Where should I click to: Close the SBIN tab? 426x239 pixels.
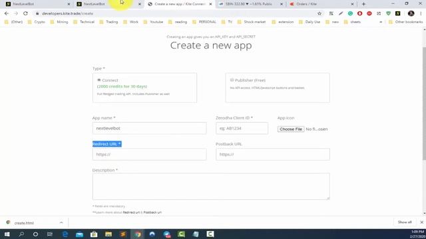(x=282, y=4)
